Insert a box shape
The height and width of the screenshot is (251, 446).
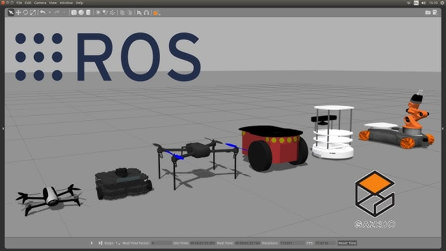pyautogui.click(x=74, y=12)
